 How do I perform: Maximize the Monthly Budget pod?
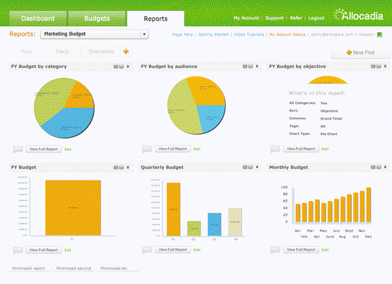tap(373, 167)
